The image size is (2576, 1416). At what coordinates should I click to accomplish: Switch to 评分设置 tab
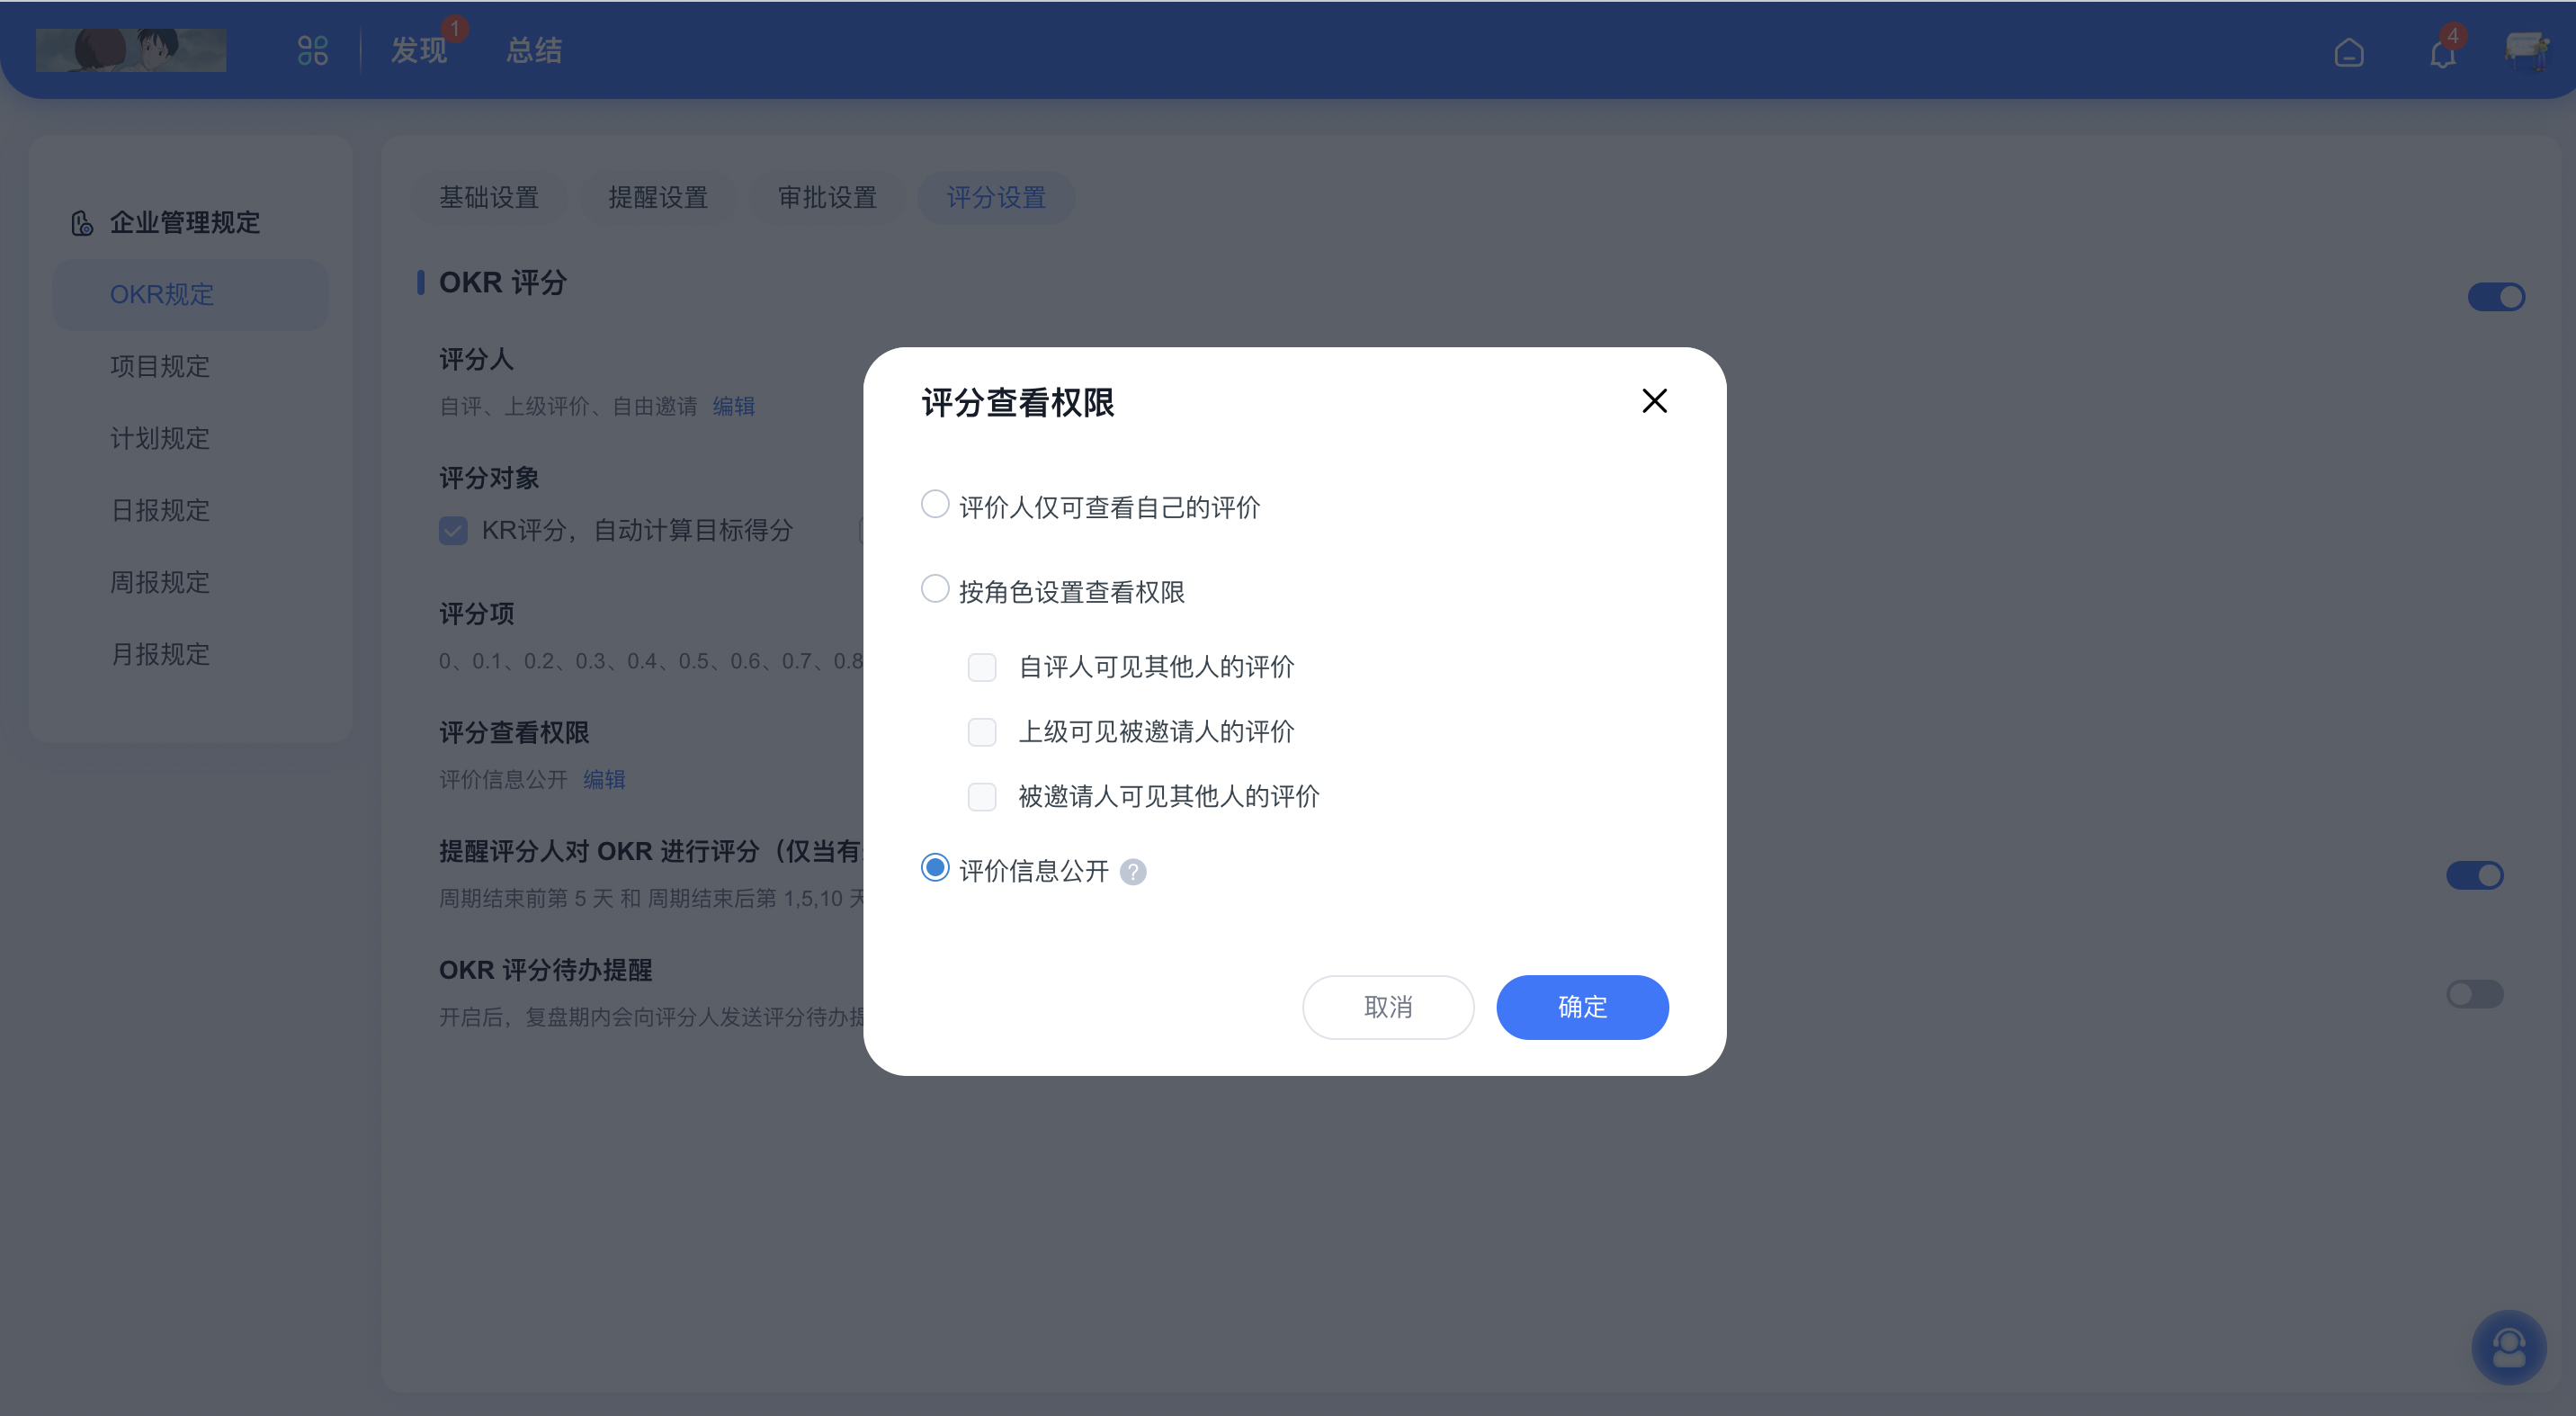point(996,198)
